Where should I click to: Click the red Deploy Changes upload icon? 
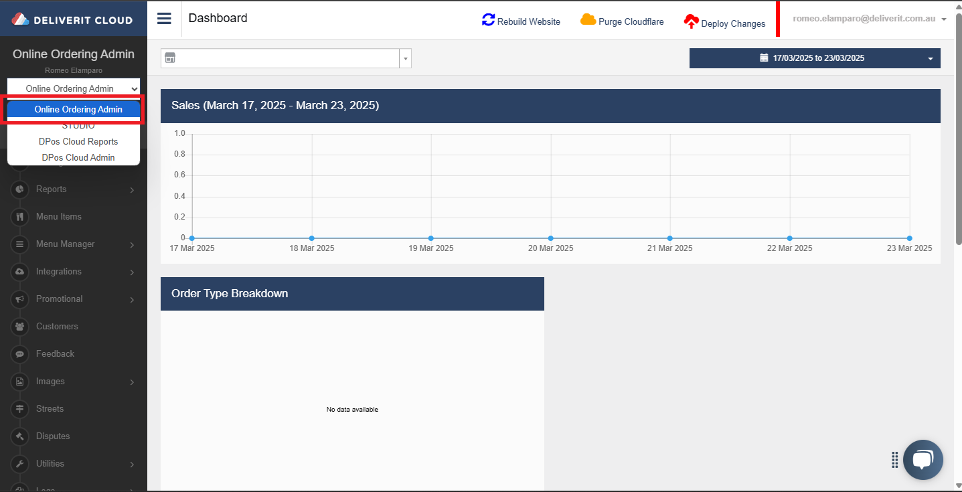(691, 22)
